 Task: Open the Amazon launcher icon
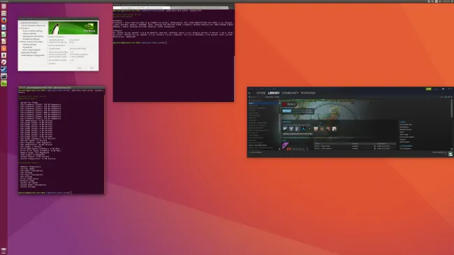(x=3, y=55)
